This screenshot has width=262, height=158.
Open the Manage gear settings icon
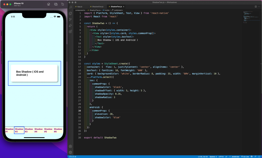click(71, 152)
